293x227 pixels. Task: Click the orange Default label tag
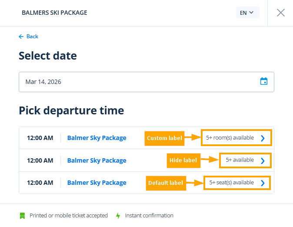pyautogui.click(x=166, y=183)
